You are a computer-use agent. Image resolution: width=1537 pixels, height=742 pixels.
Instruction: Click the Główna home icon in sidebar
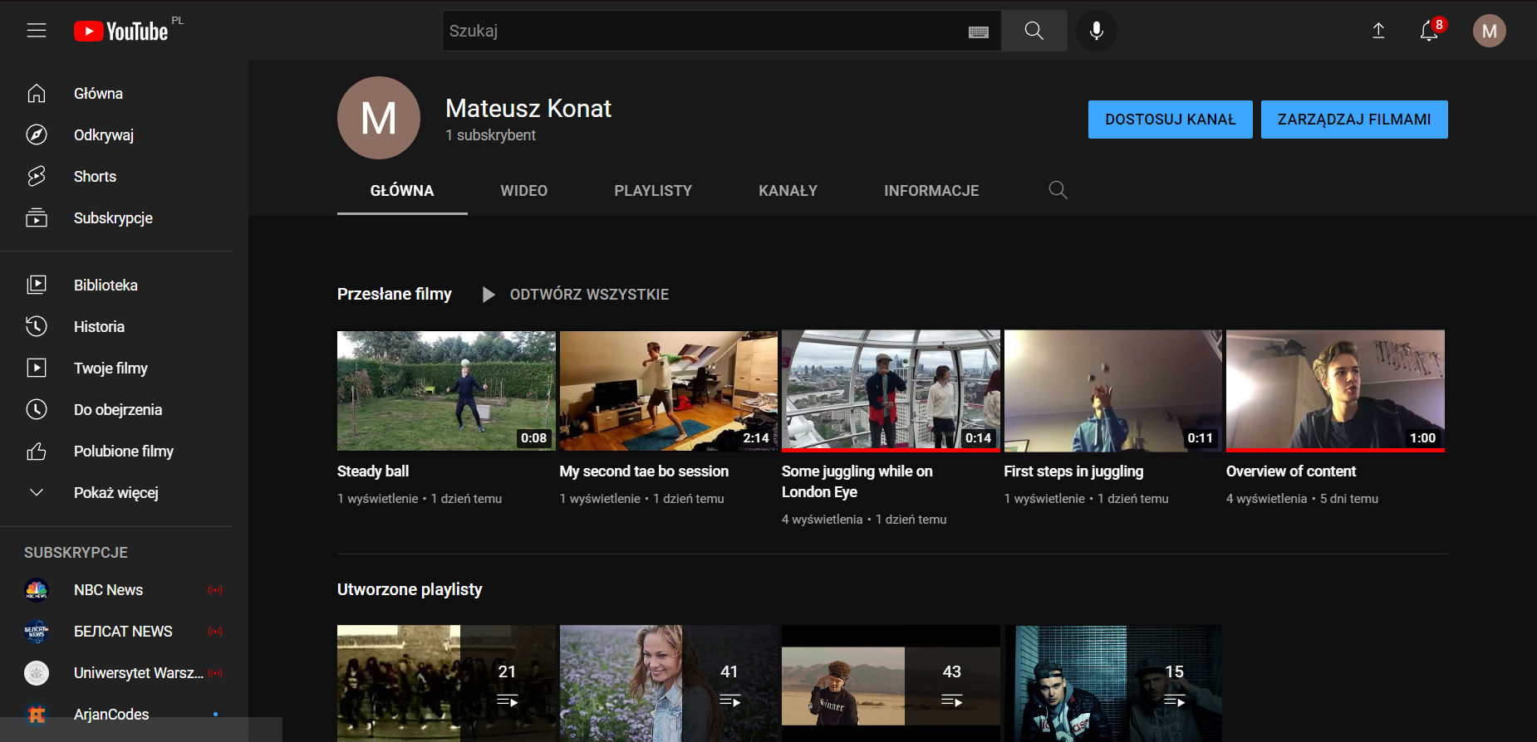[x=37, y=93]
